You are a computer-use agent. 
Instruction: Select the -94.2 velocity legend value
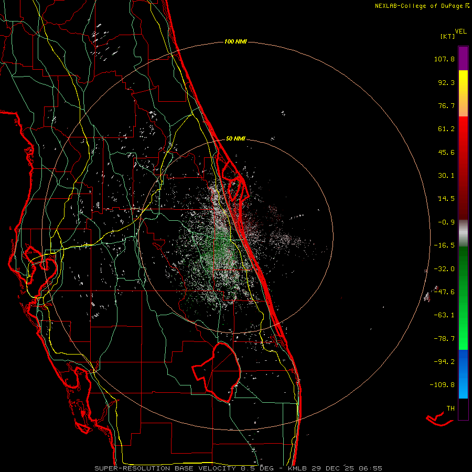pyautogui.click(x=444, y=361)
